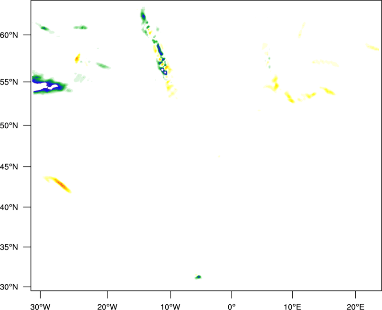This screenshot has width=382, height=310.
Task: Click the 50°N latitude axis label
Action: pos(9,125)
